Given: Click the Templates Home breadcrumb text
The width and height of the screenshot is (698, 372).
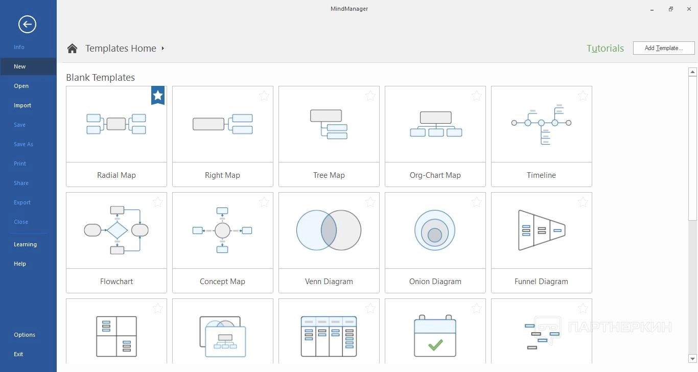Looking at the screenshot, I should click(x=121, y=49).
